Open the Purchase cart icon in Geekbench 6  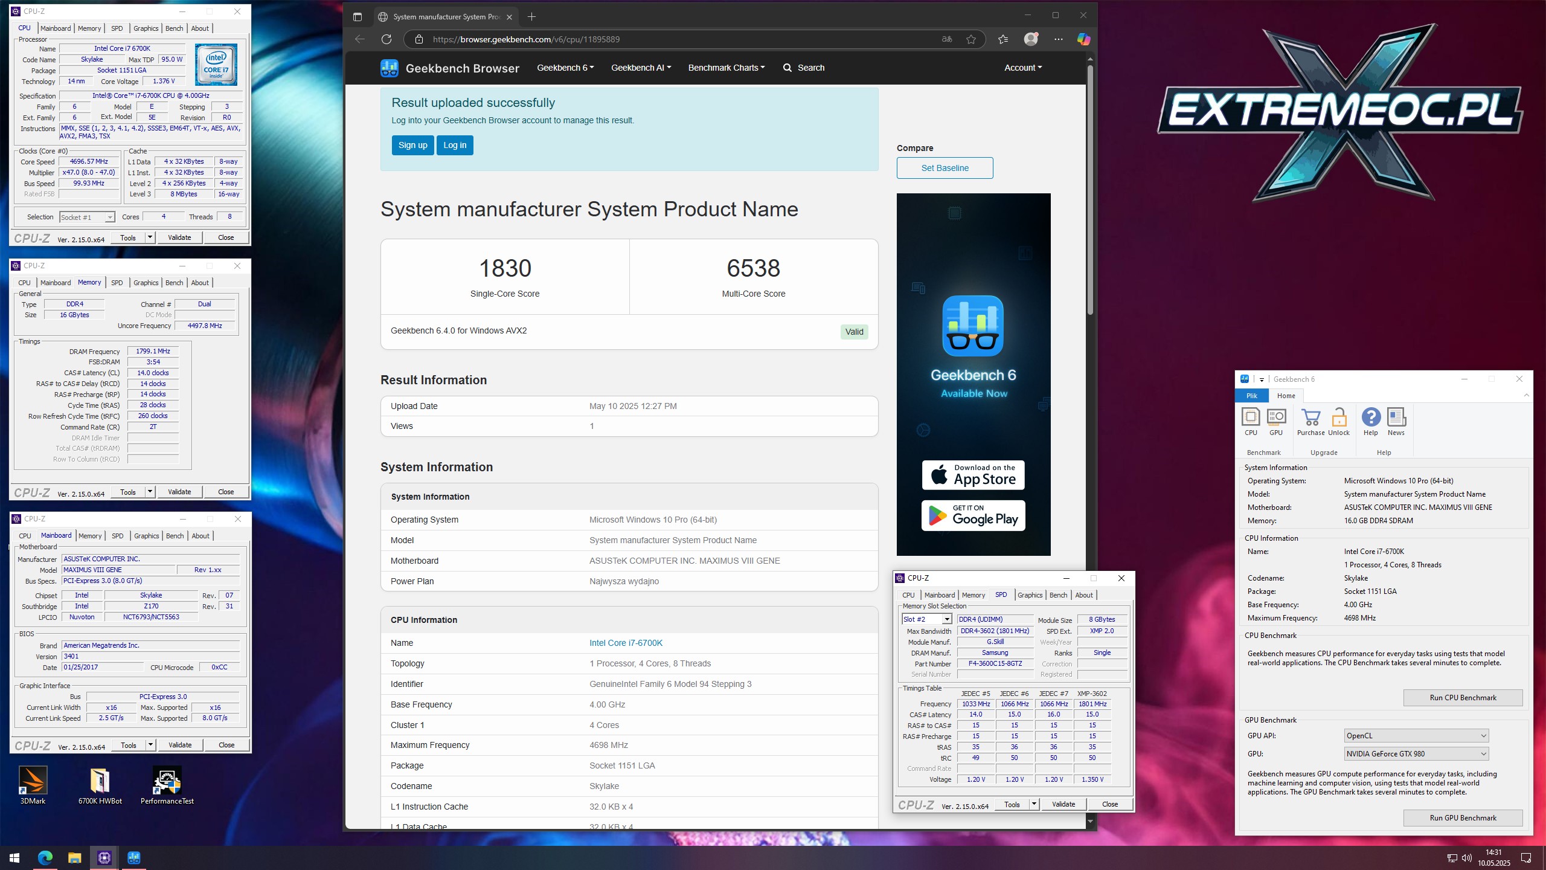[x=1310, y=422]
